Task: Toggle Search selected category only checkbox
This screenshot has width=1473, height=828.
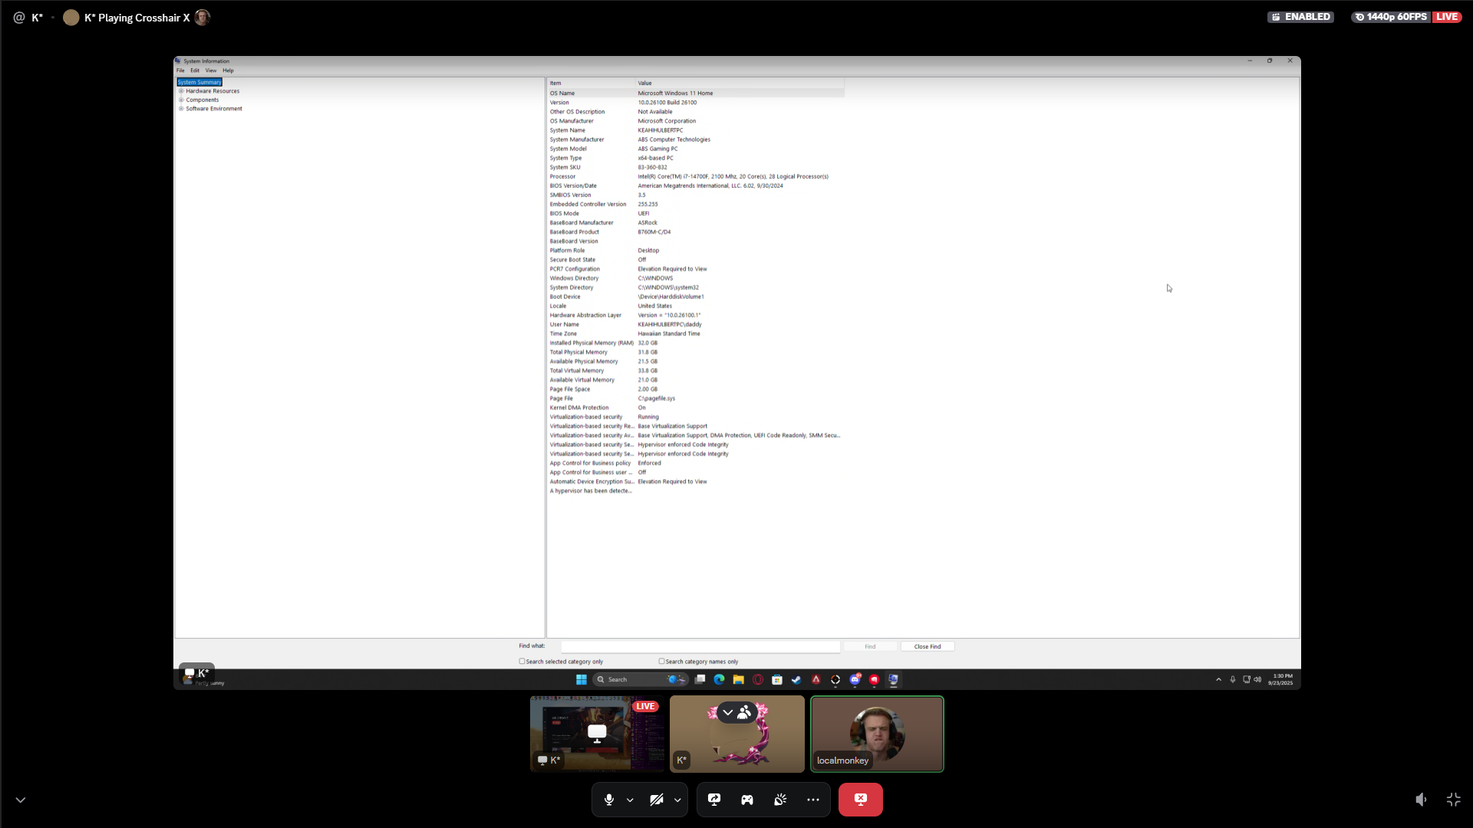Action: (522, 661)
